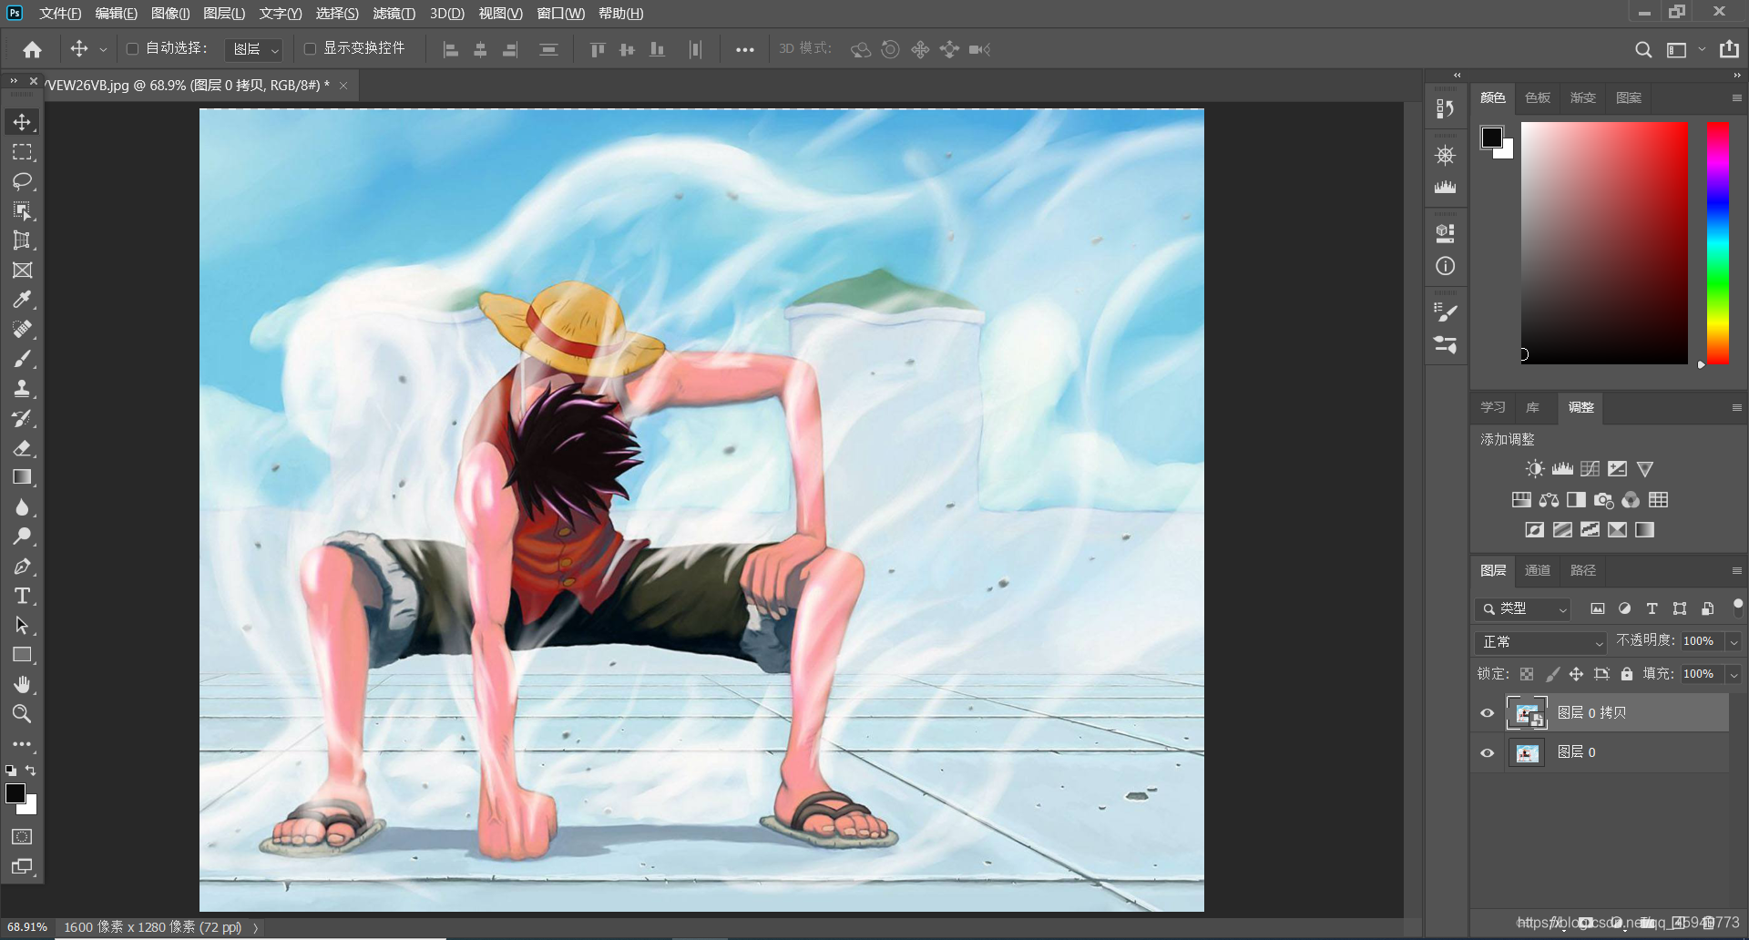Select the Frame tool
Screen dimensions: 1749x940
[22, 271]
